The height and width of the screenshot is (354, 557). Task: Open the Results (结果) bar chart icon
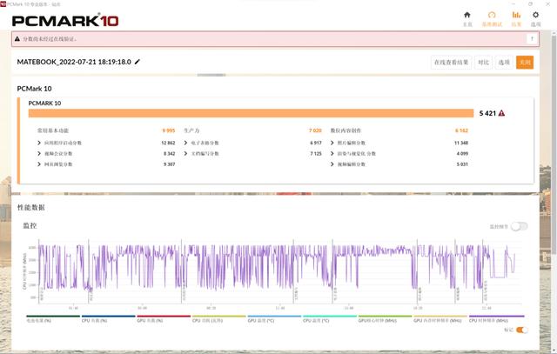(516, 15)
